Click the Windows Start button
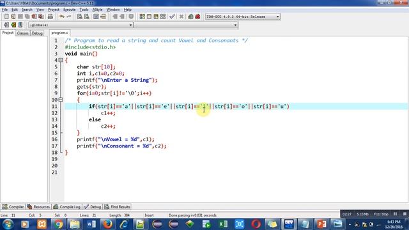Viewport: 409px width, 230px height. tap(8, 224)
